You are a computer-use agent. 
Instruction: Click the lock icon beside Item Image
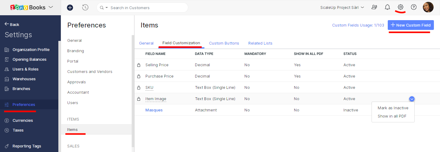coord(139,99)
